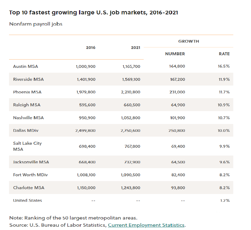Click Jacksonville's 9.6% growth rate
This screenshot has width=251, height=230.
225,162
